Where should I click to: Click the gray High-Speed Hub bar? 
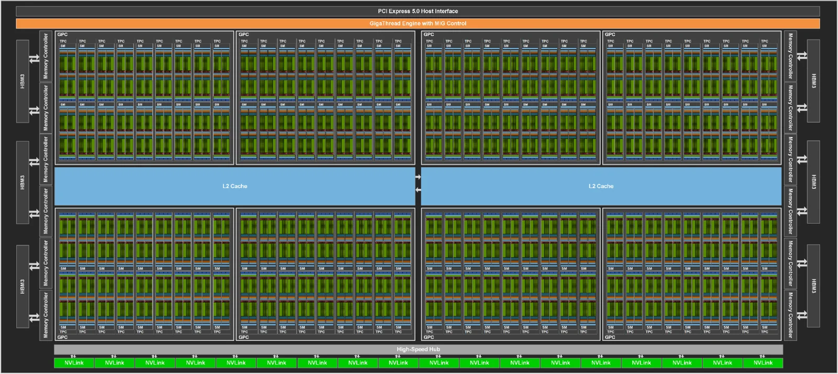(418, 349)
